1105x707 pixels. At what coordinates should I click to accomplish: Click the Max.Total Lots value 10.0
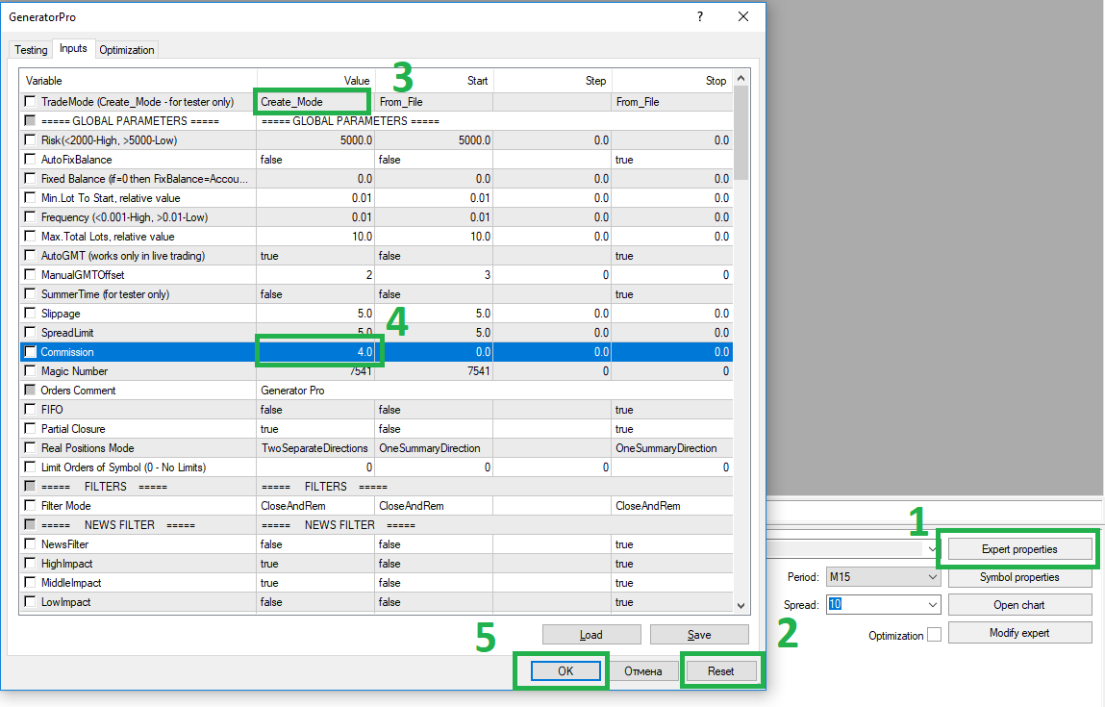click(x=315, y=236)
